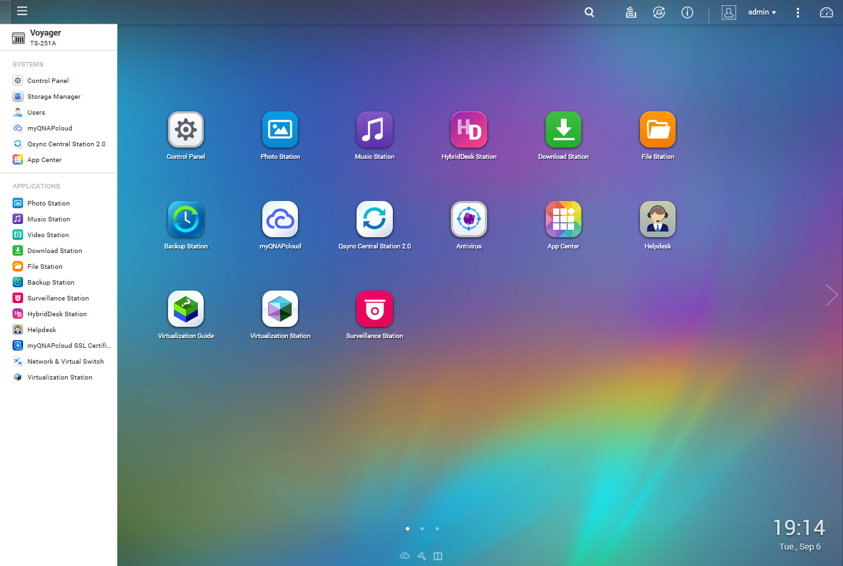Screen dimensions: 843x566
Task: Click the book help icon at bottom bar
Action: click(x=438, y=556)
